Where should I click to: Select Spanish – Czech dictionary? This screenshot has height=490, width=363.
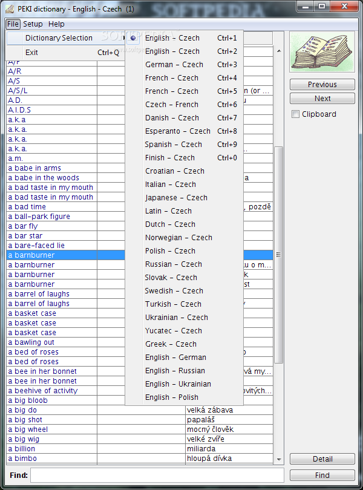184,145
